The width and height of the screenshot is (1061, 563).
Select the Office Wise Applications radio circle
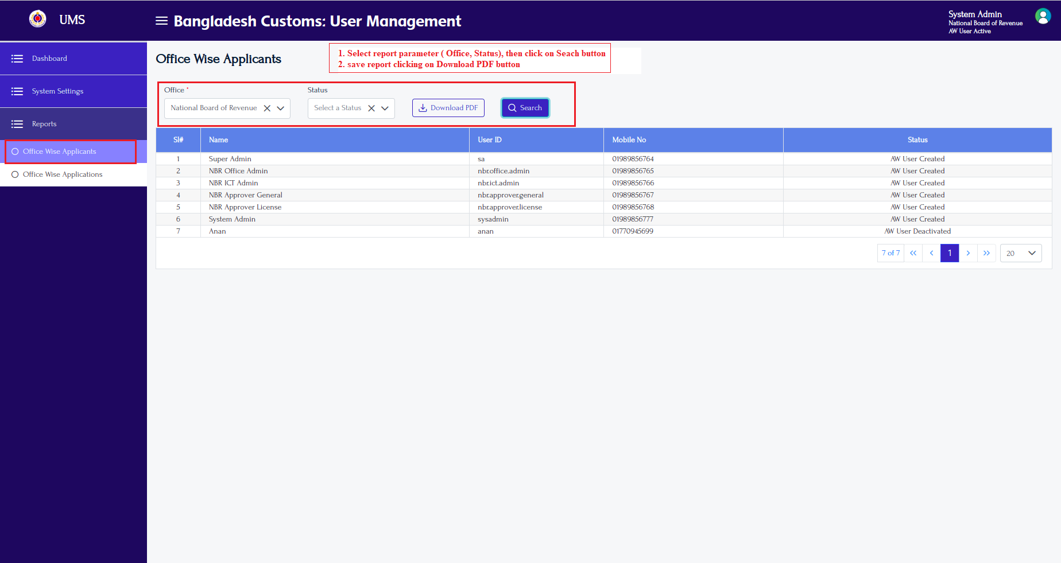click(15, 174)
